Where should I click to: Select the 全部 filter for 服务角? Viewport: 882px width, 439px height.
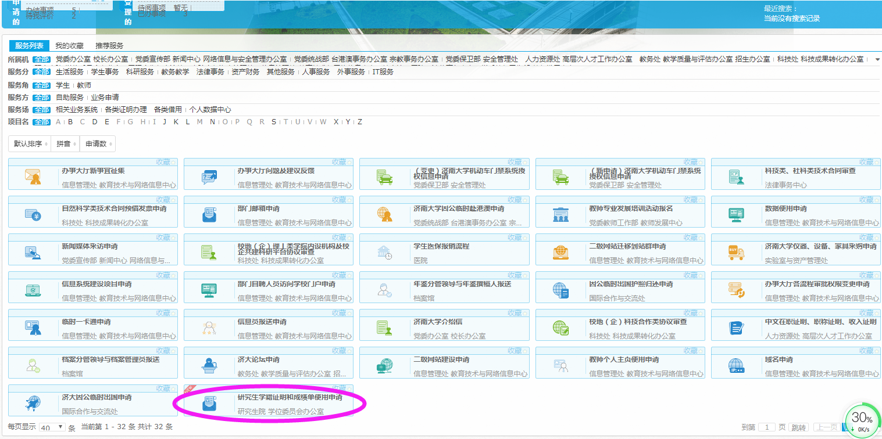pos(41,85)
